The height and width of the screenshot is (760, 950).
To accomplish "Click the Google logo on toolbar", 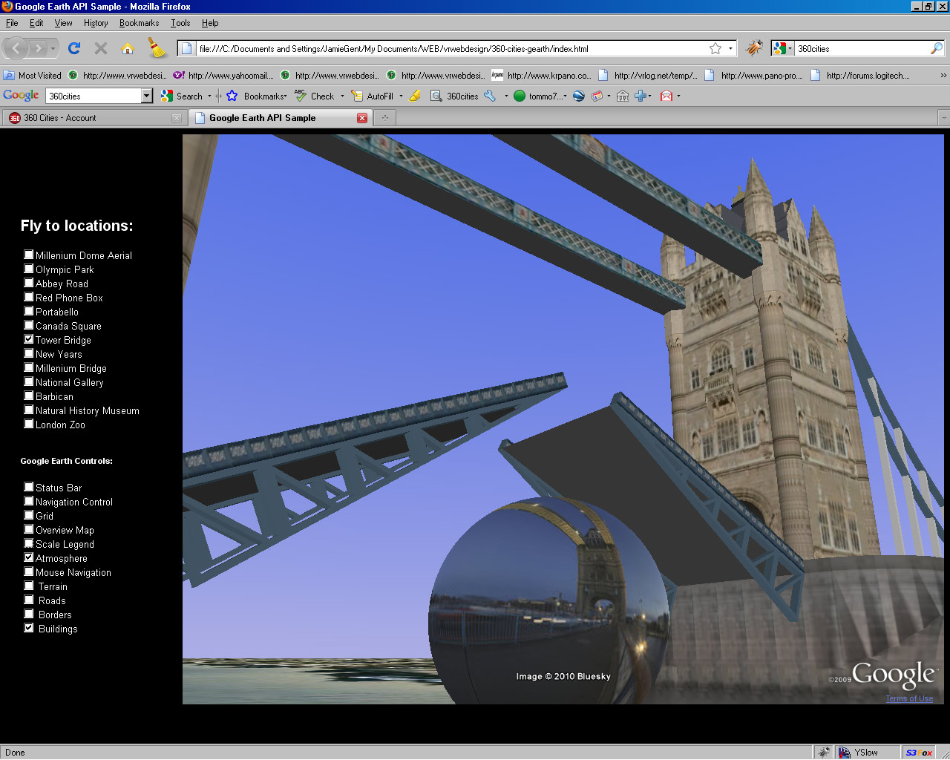I will [x=21, y=95].
